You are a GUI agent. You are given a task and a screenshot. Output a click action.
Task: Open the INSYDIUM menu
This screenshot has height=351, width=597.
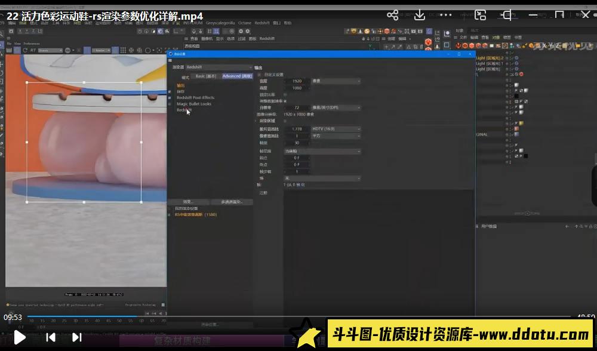pyautogui.click(x=193, y=23)
